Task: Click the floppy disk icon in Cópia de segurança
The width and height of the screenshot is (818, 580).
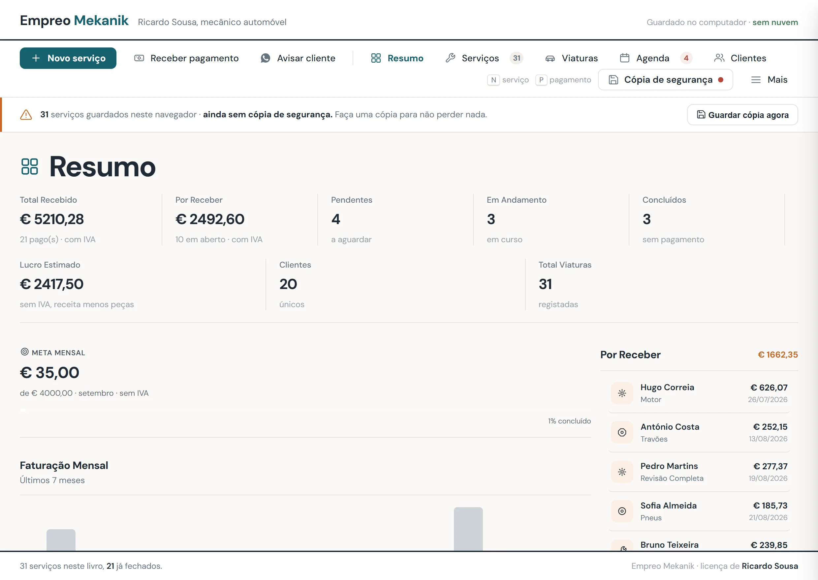Action: coord(613,80)
